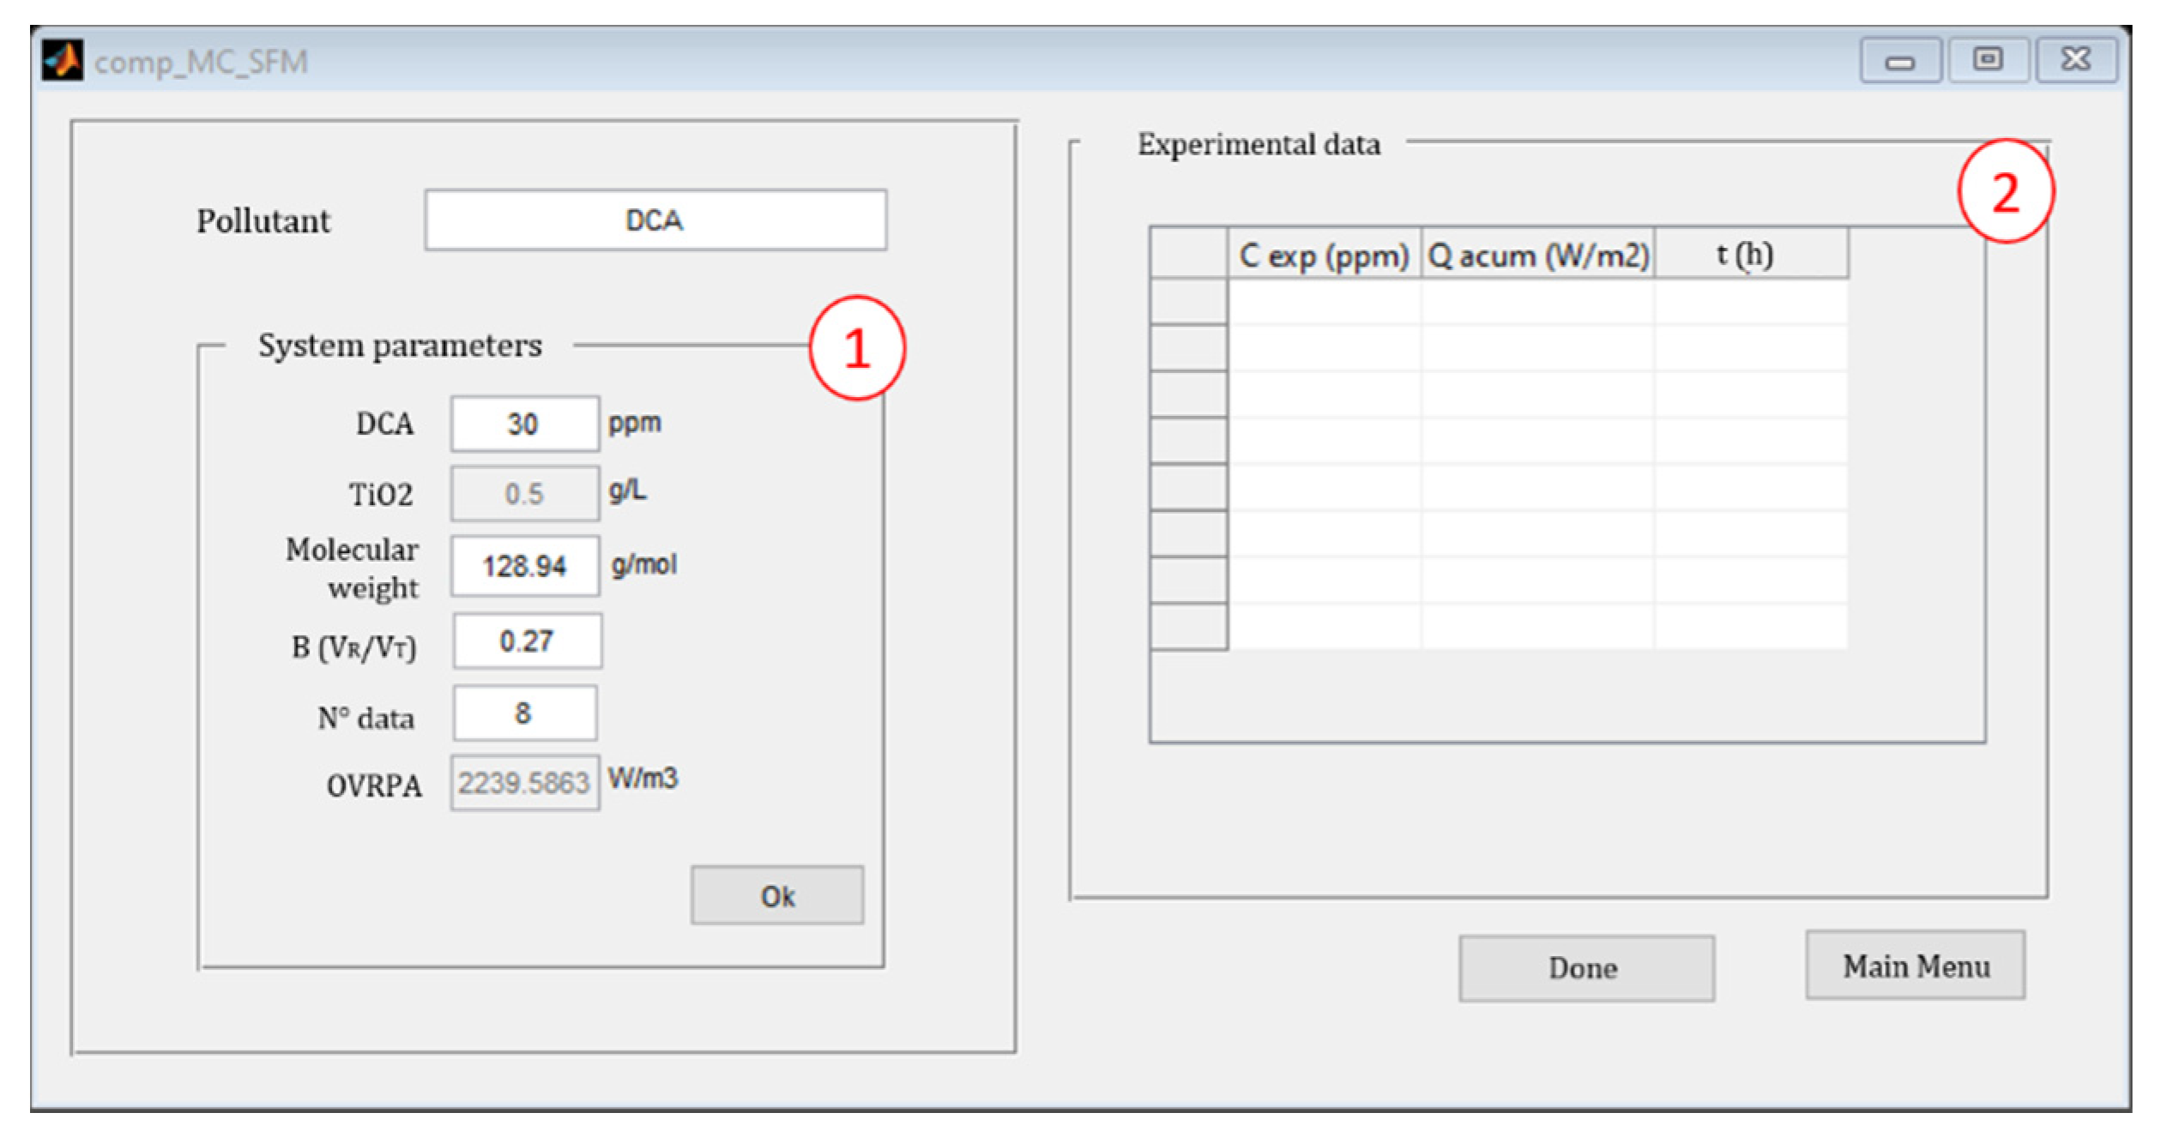Screen dimensions: 2161x1137
Task: Click the TiO2 g/L field
Action: tap(524, 494)
